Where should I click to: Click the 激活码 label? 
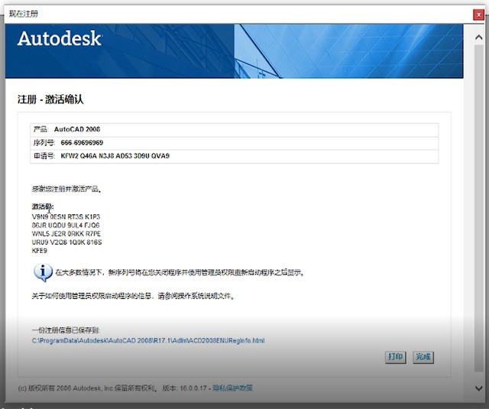coord(43,206)
